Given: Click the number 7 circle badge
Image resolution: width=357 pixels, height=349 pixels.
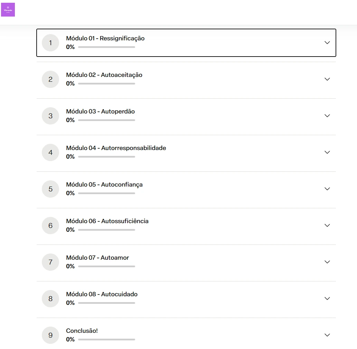Looking at the screenshot, I should click(50, 262).
